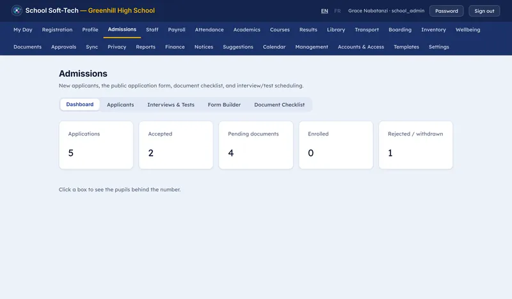
Task: Click the Grace Nabatanzi user label
Action: [387, 11]
